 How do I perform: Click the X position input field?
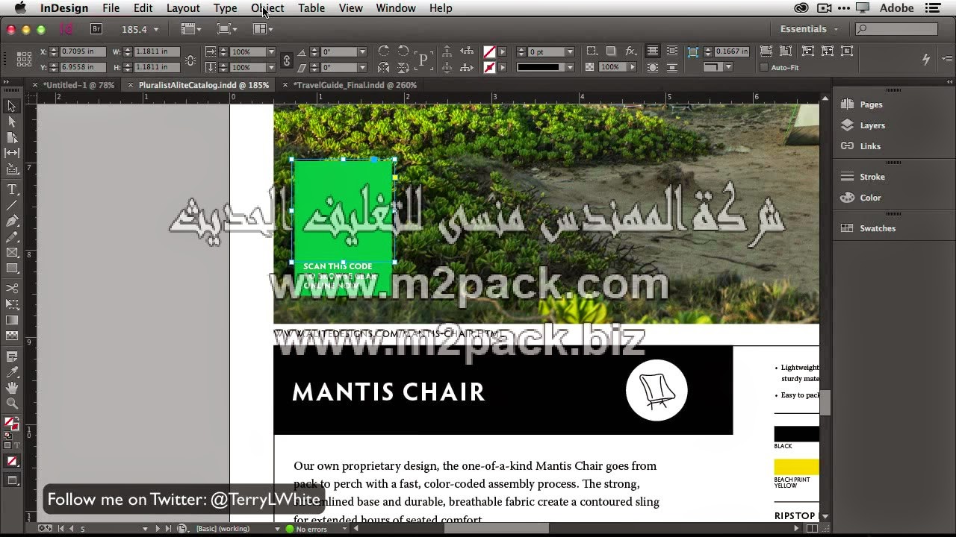[83, 51]
